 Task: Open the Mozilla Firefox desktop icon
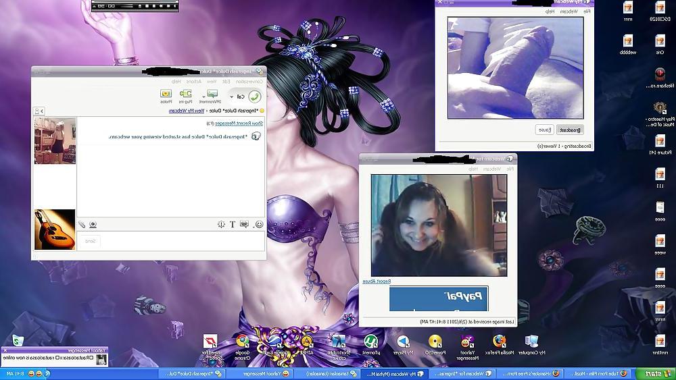500,346
